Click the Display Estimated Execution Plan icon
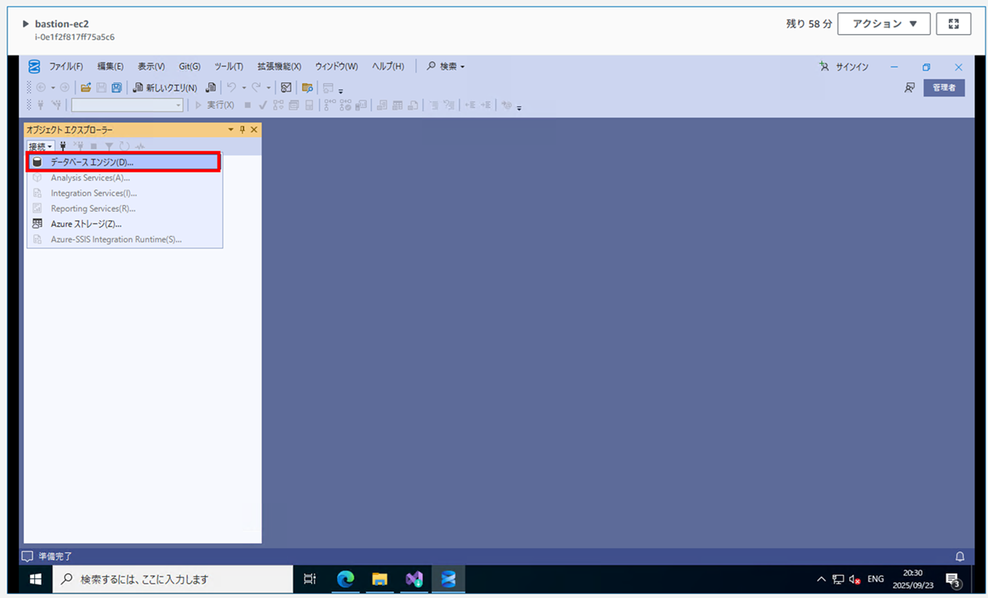 coord(278,105)
